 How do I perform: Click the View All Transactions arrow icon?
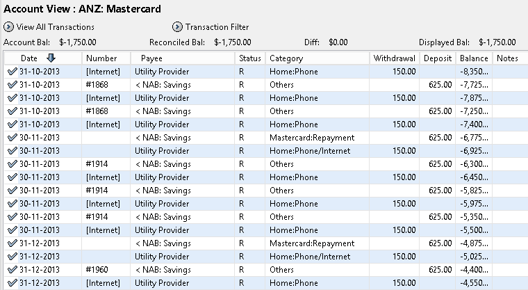[8, 26]
